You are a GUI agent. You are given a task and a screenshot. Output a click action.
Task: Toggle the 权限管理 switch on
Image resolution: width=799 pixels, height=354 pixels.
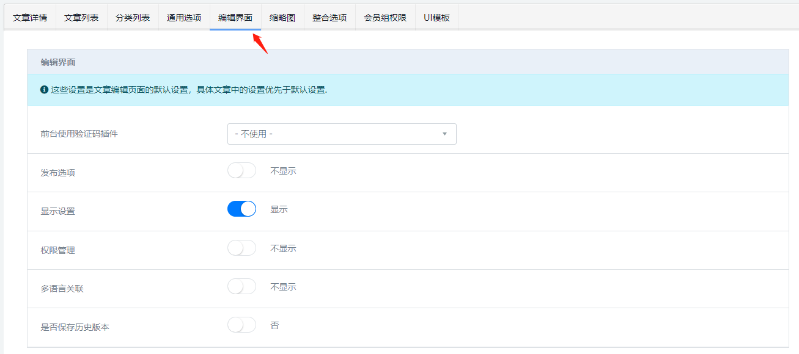click(241, 248)
